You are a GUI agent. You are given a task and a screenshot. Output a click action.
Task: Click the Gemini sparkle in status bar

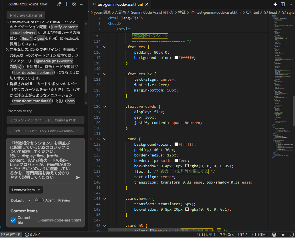click(283, 235)
